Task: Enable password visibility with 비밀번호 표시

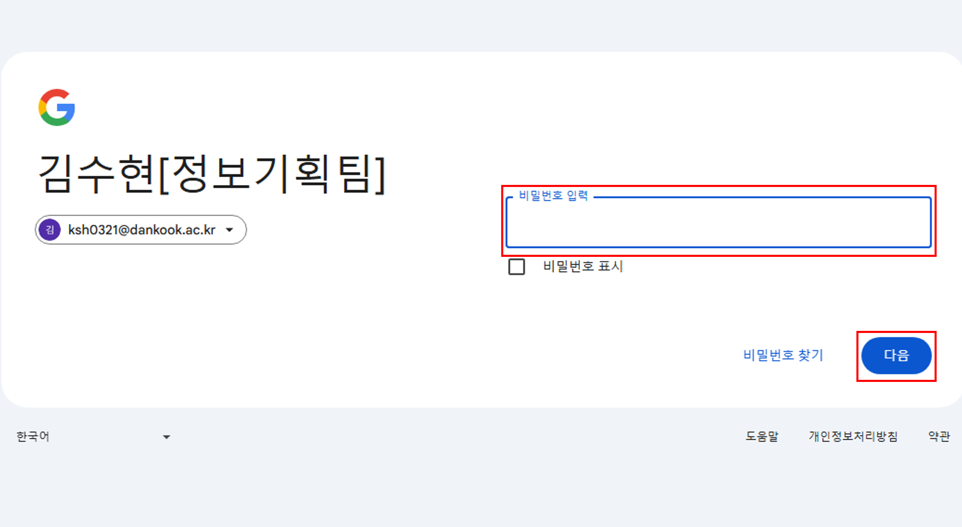Action: pyautogui.click(x=517, y=267)
